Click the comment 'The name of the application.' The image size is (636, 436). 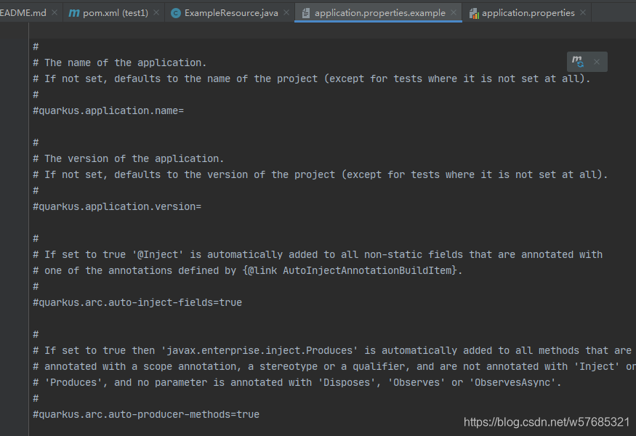pos(125,63)
